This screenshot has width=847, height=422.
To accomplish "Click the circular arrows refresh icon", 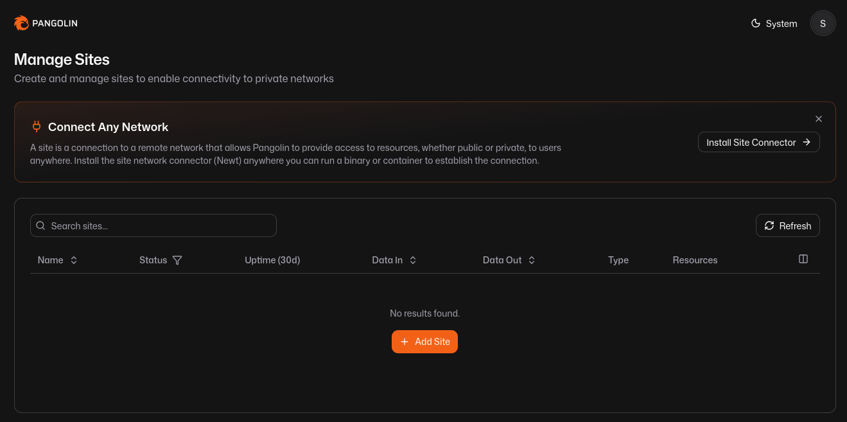I will click(x=769, y=225).
